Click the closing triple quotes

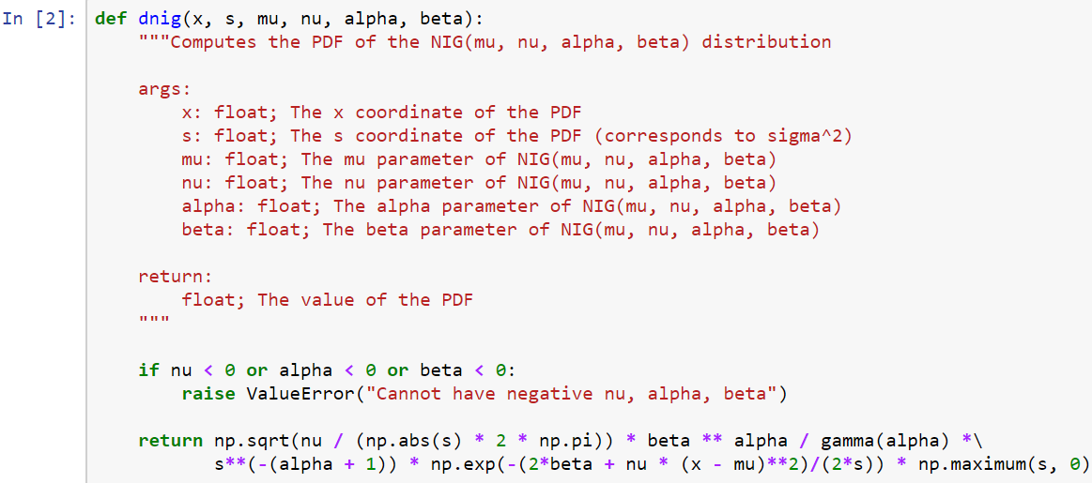[x=153, y=322]
